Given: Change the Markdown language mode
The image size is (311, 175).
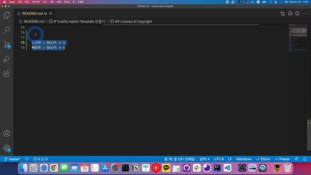Looking at the screenshot, I should tap(244, 159).
